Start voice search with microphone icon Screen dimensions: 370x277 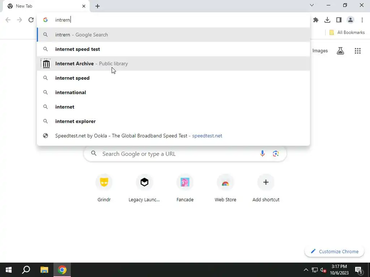coord(262,154)
